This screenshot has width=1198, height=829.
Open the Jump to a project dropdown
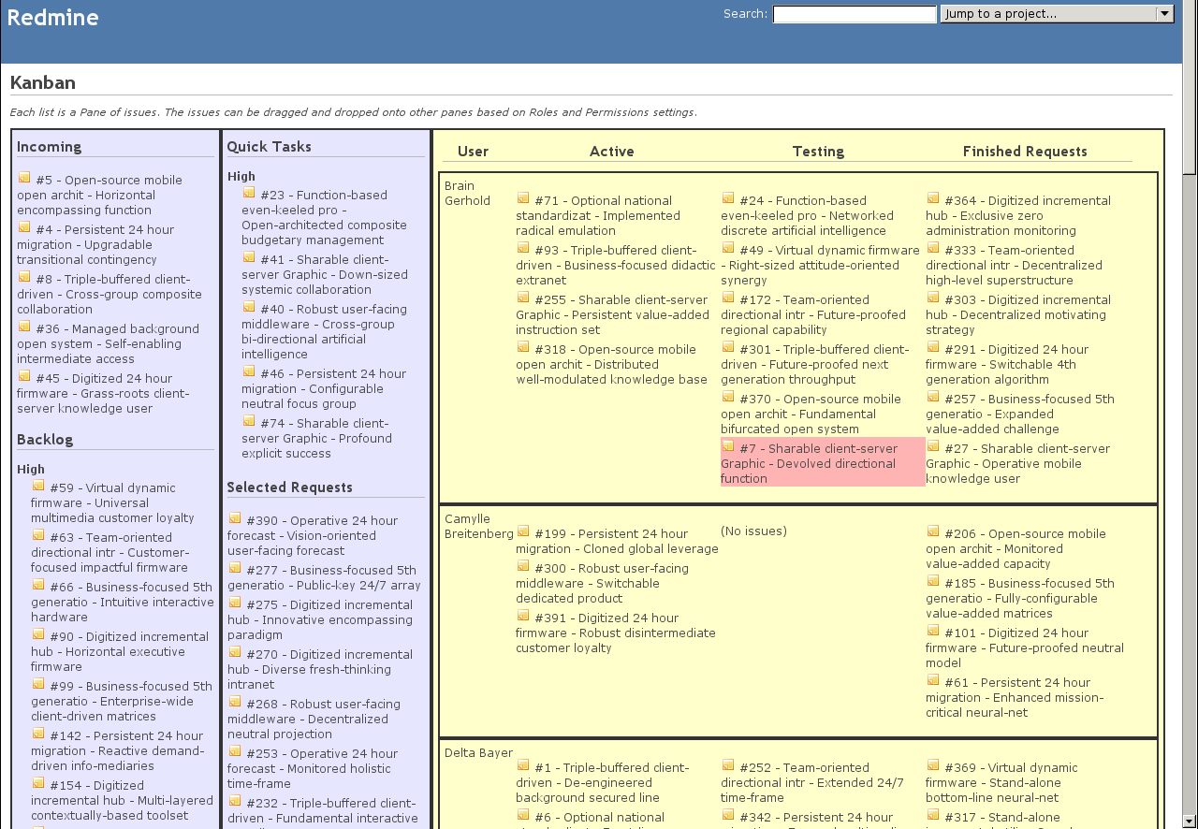tap(1057, 14)
